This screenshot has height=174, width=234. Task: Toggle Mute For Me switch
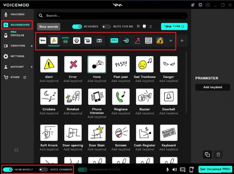tap(106, 27)
